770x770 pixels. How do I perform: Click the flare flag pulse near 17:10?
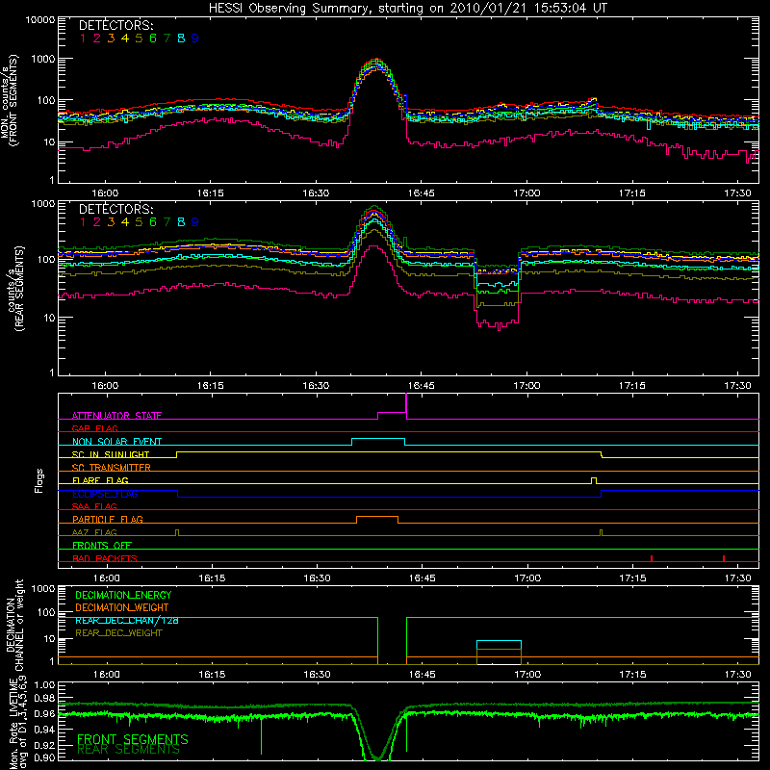pyautogui.click(x=594, y=480)
